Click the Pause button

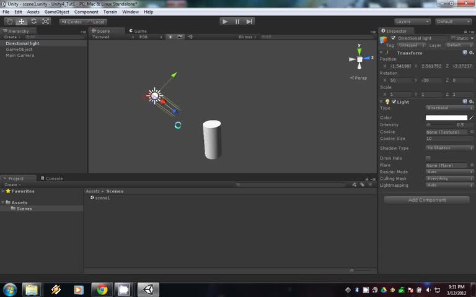[237, 22]
